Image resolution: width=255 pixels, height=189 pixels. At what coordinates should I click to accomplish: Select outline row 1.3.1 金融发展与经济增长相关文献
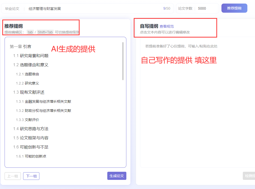click(x=43, y=101)
